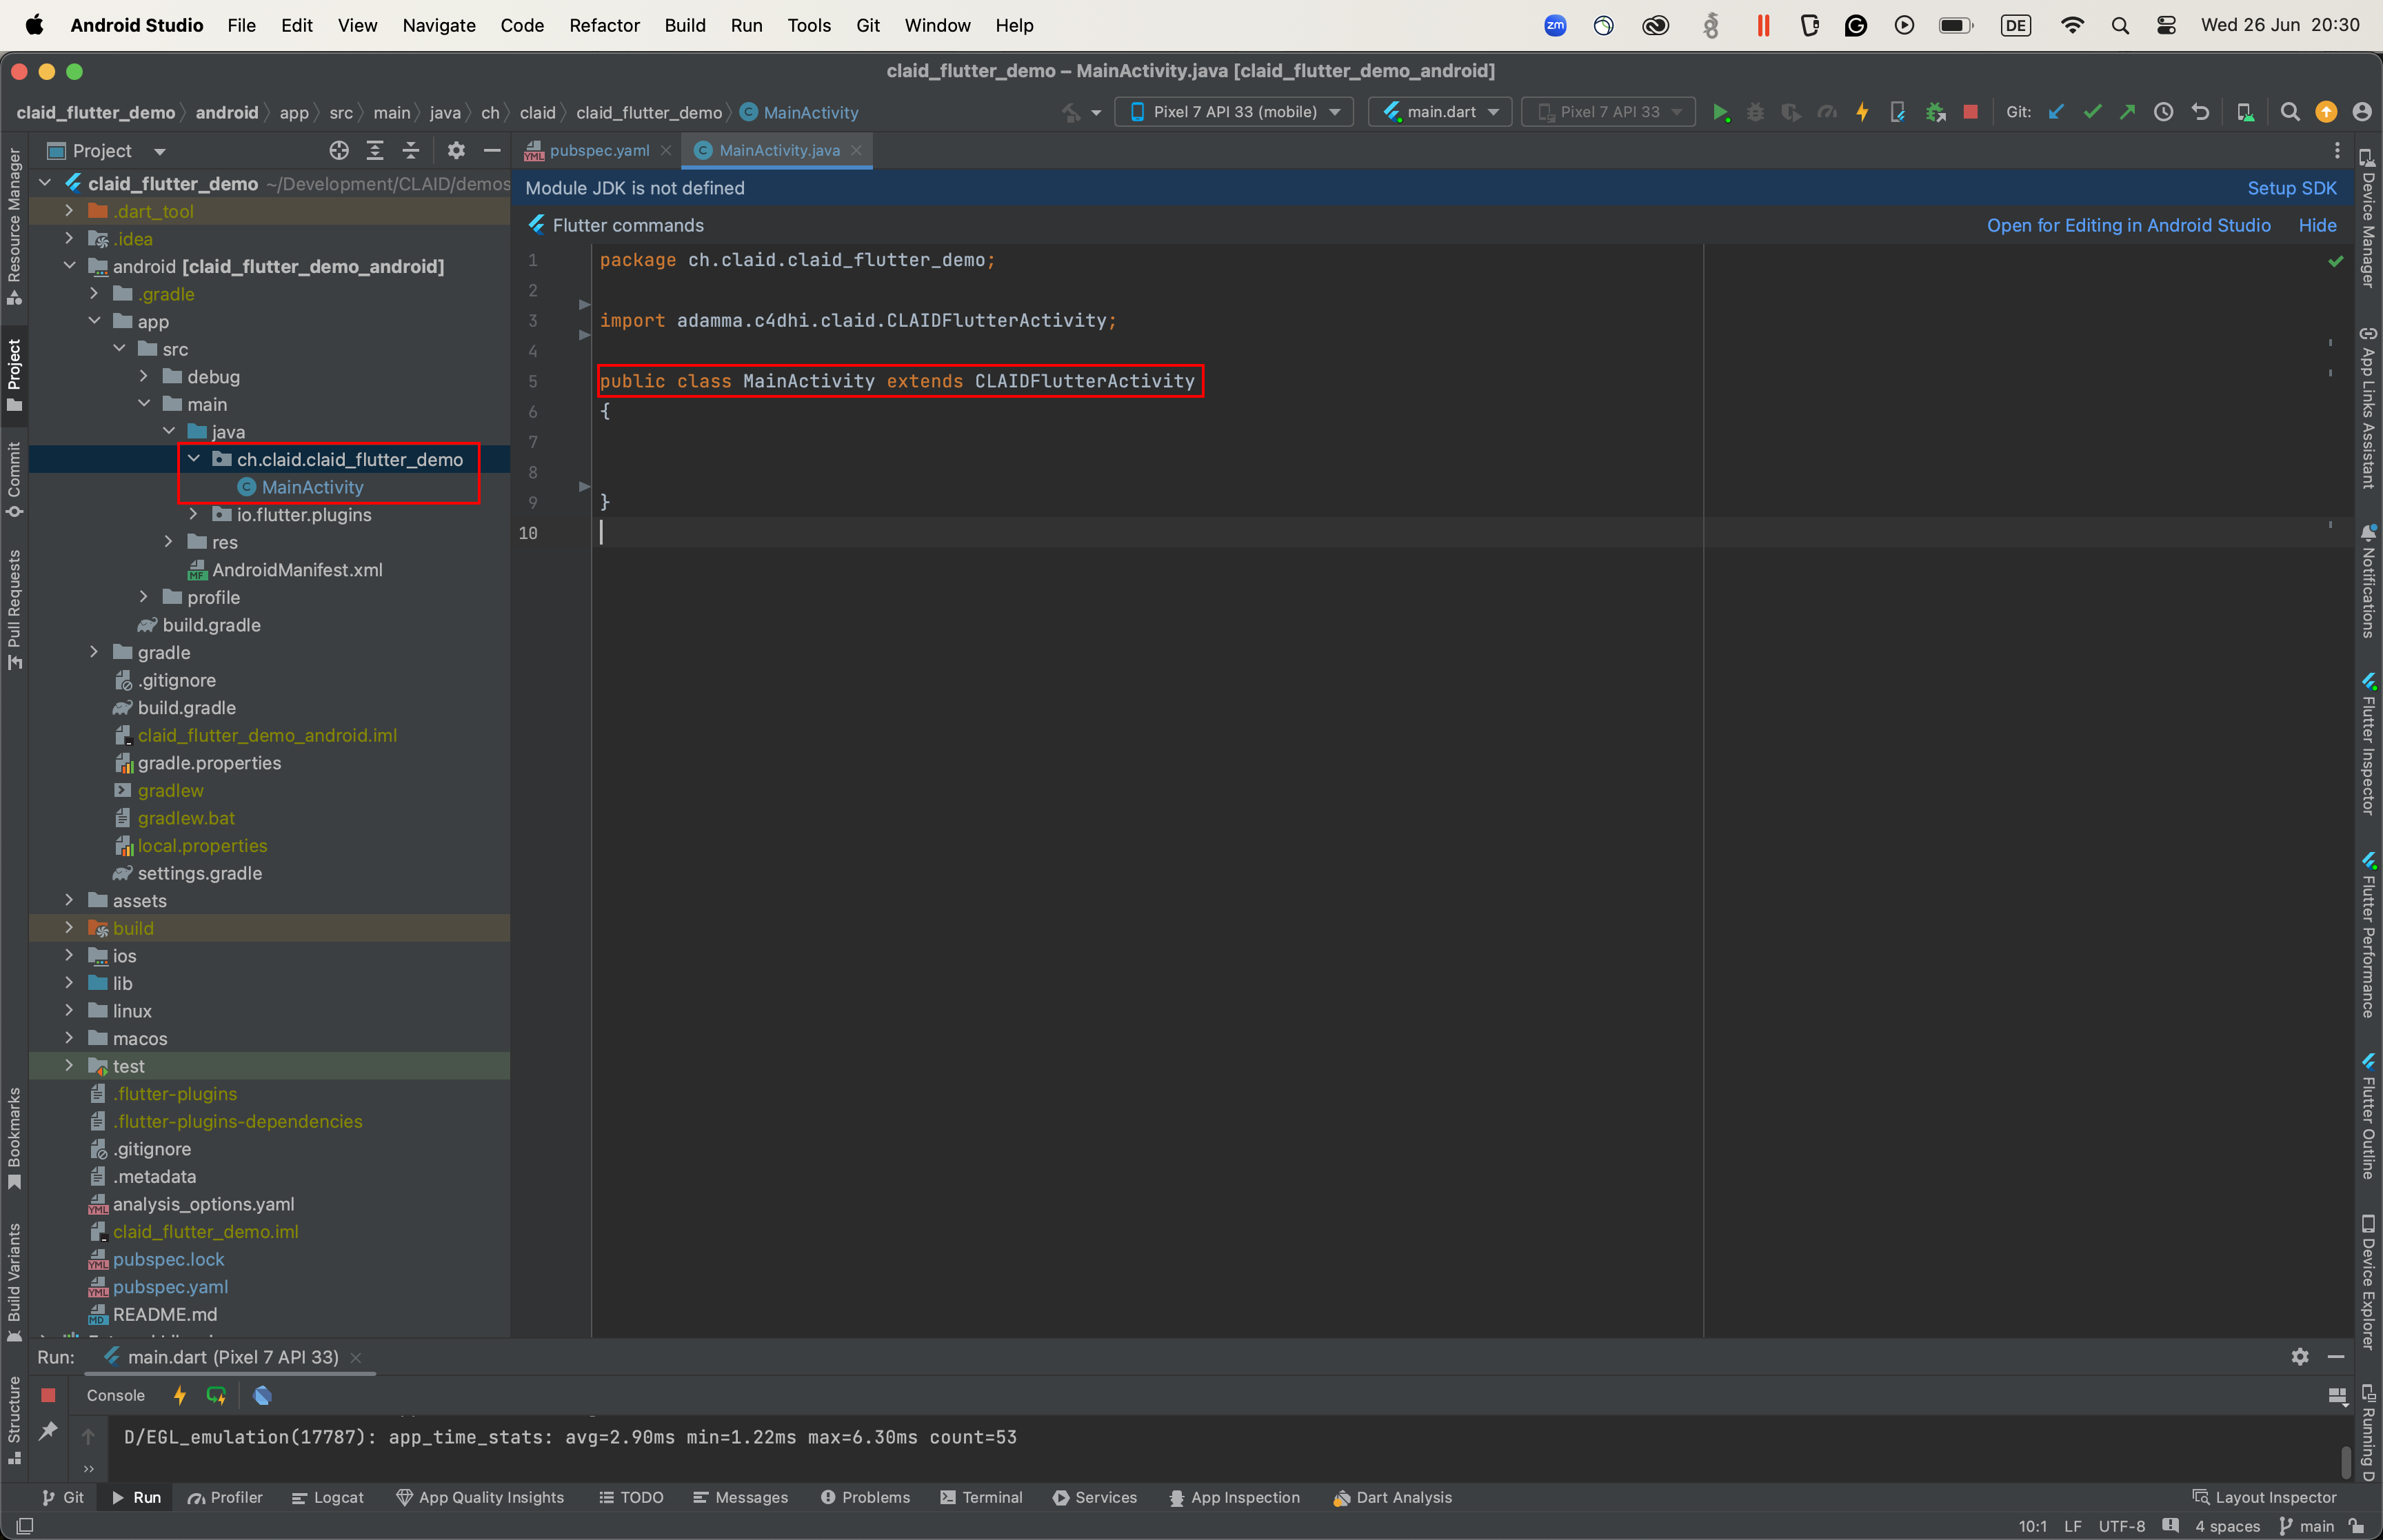Click the Flutter Hot Reload lightning icon in toolbar
This screenshot has height=1540, width=2383.
click(1862, 112)
